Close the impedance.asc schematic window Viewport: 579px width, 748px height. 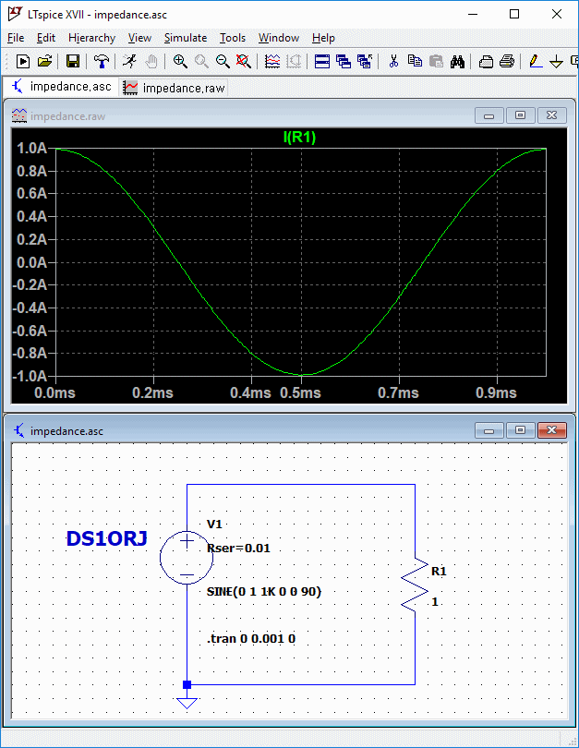click(552, 430)
